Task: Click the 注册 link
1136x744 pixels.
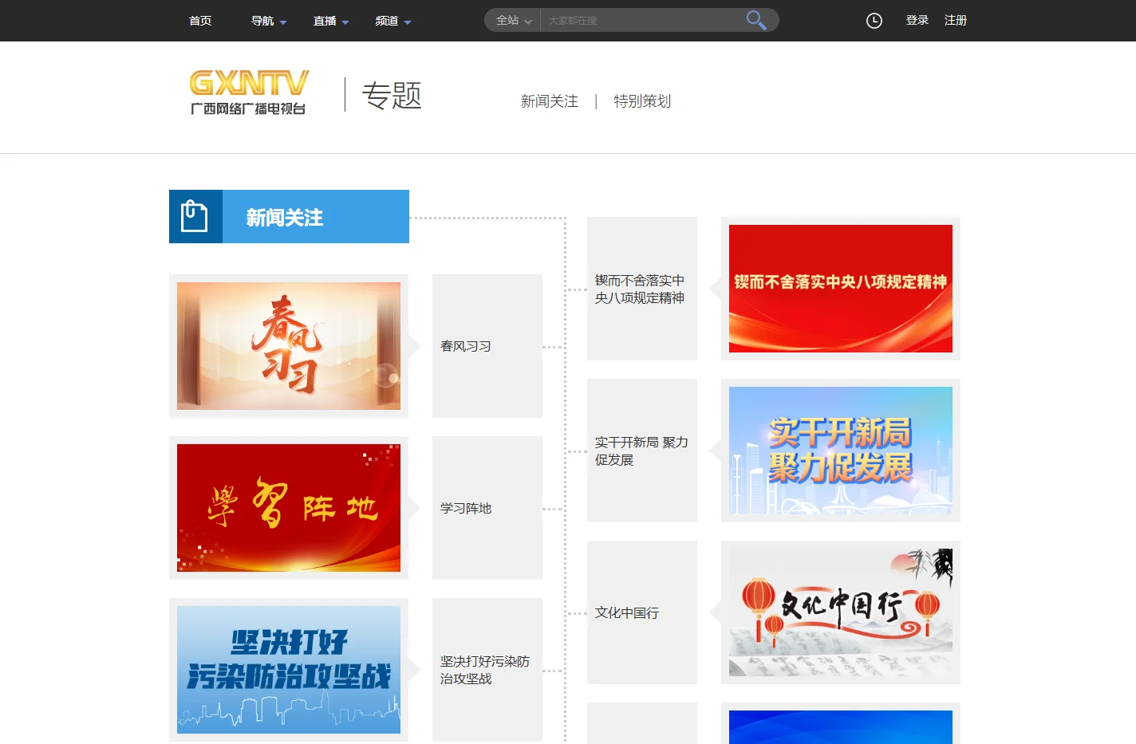Action: (956, 20)
